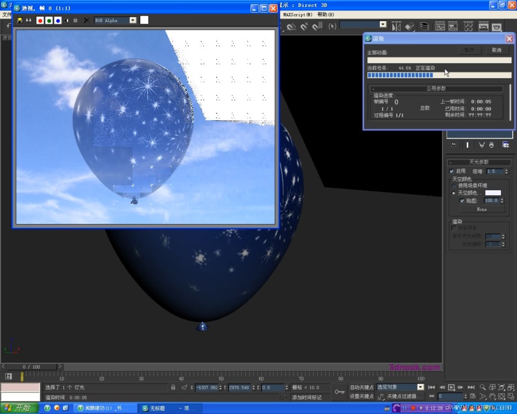Clone the rendered frame window

[x=29, y=21]
